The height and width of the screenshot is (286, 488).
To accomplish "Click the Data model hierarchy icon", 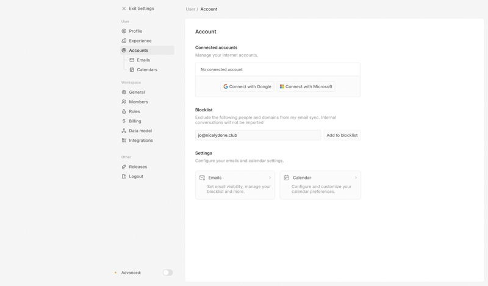I will 124,131.
